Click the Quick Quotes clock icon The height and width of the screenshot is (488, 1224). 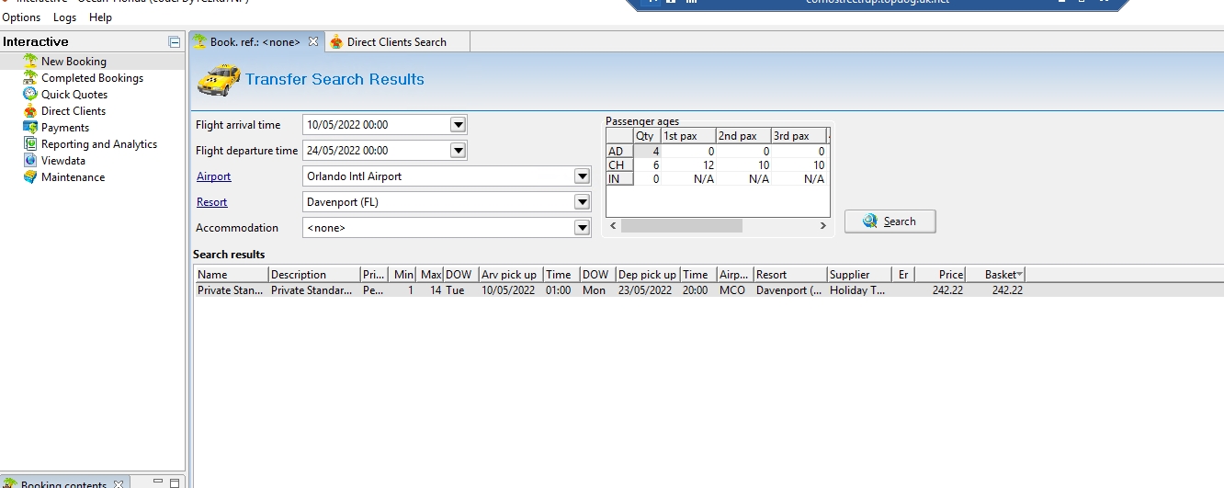pyautogui.click(x=30, y=95)
